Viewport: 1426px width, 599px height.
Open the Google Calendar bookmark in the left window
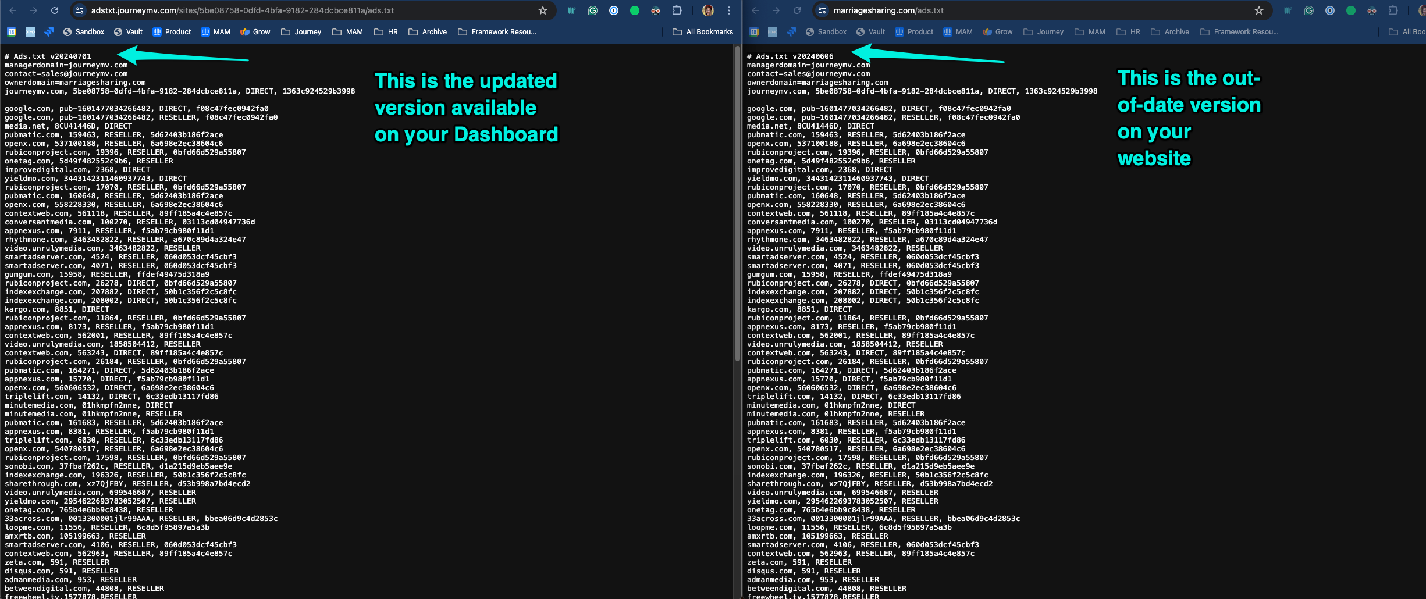12,32
